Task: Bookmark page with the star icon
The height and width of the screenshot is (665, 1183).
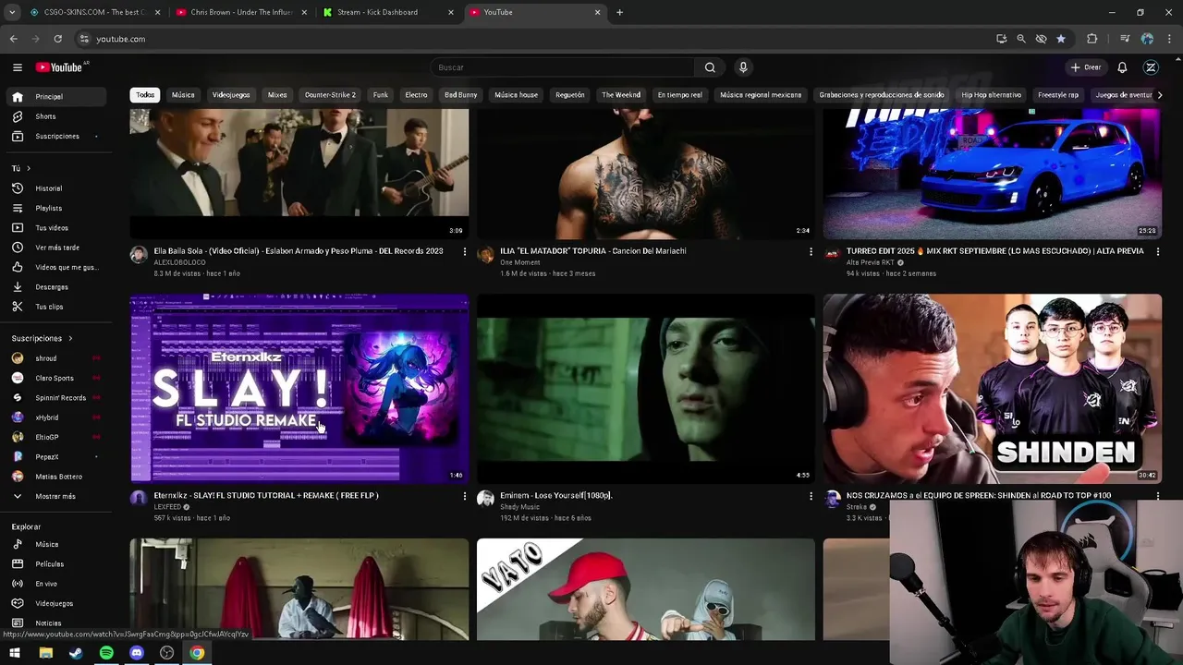Action: [x=1061, y=39]
